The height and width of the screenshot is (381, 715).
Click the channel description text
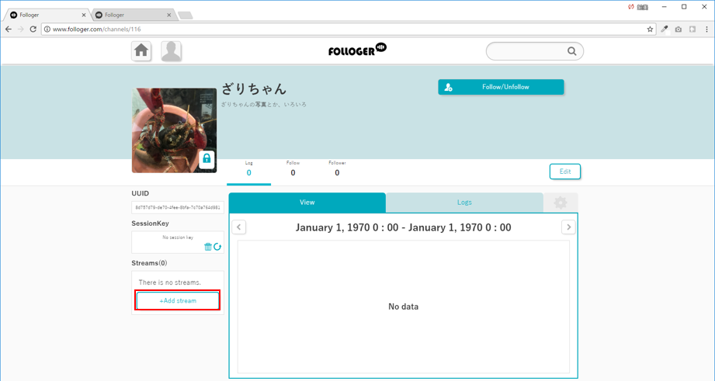pos(264,104)
